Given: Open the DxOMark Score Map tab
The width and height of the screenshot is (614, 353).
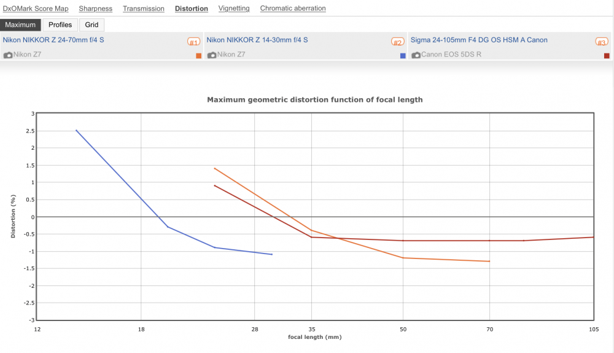Looking at the screenshot, I should (x=36, y=8).
